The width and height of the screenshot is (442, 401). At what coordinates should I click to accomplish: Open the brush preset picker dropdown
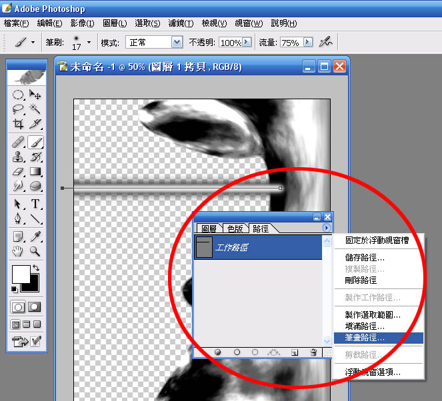tap(89, 42)
